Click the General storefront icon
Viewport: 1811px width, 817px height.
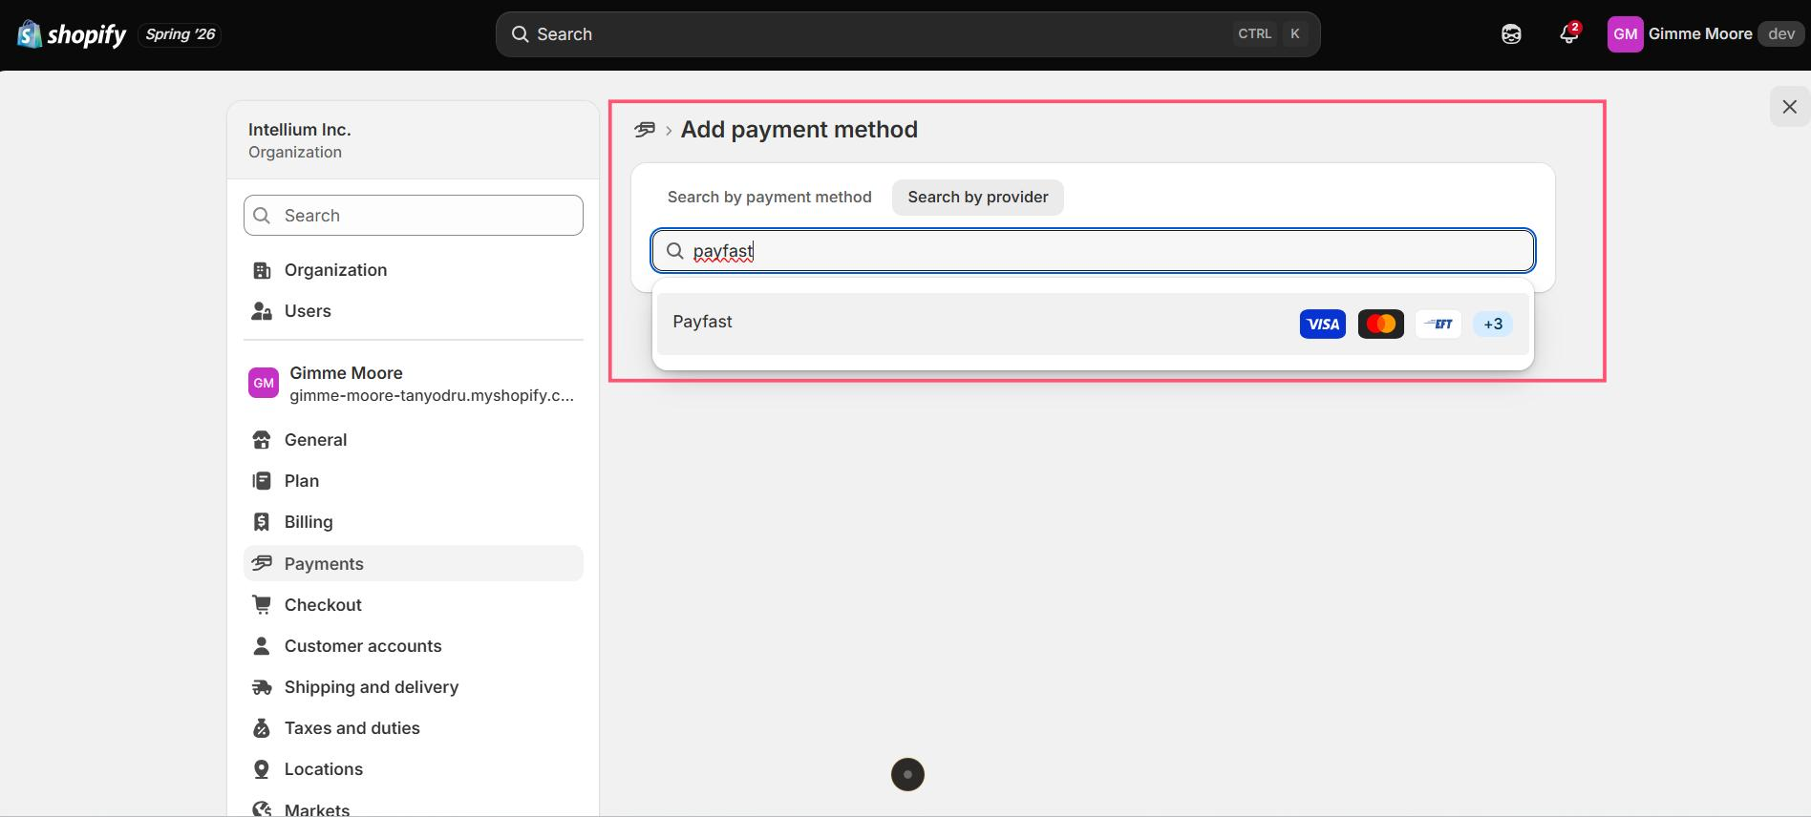point(262,440)
